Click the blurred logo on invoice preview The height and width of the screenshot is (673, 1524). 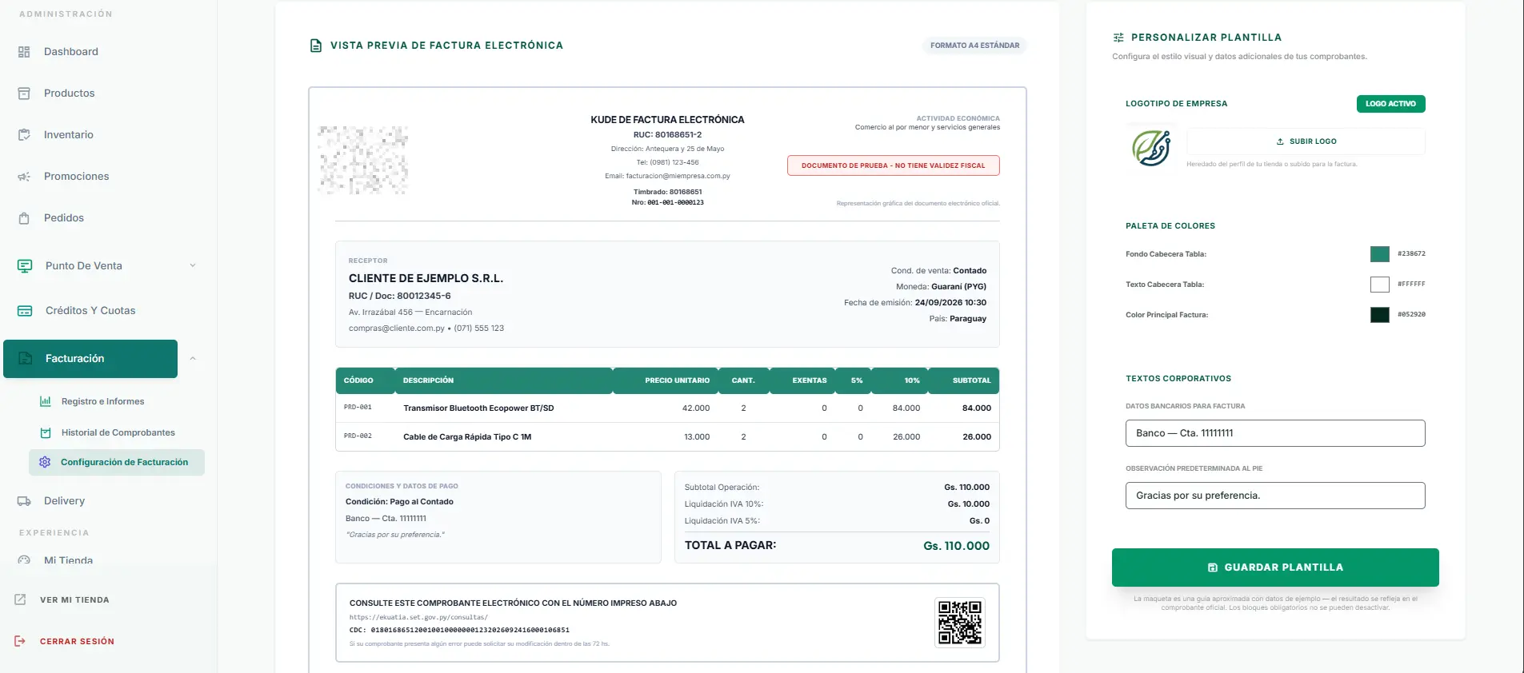[363, 160]
